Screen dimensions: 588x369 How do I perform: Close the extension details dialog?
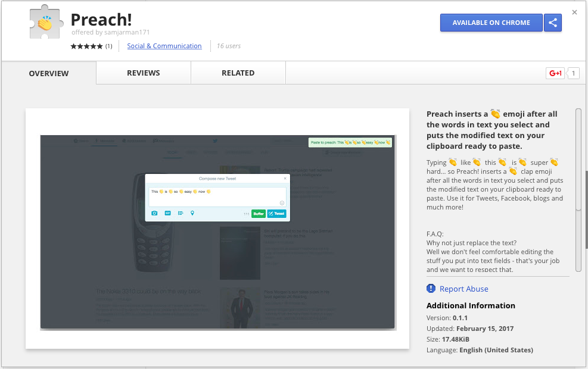click(x=574, y=12)
